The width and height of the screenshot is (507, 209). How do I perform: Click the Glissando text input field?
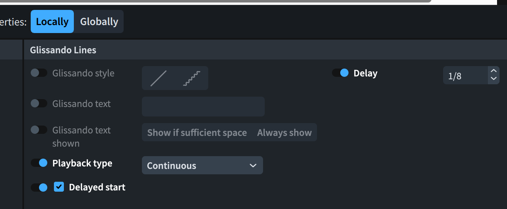(x=203, y=107)
